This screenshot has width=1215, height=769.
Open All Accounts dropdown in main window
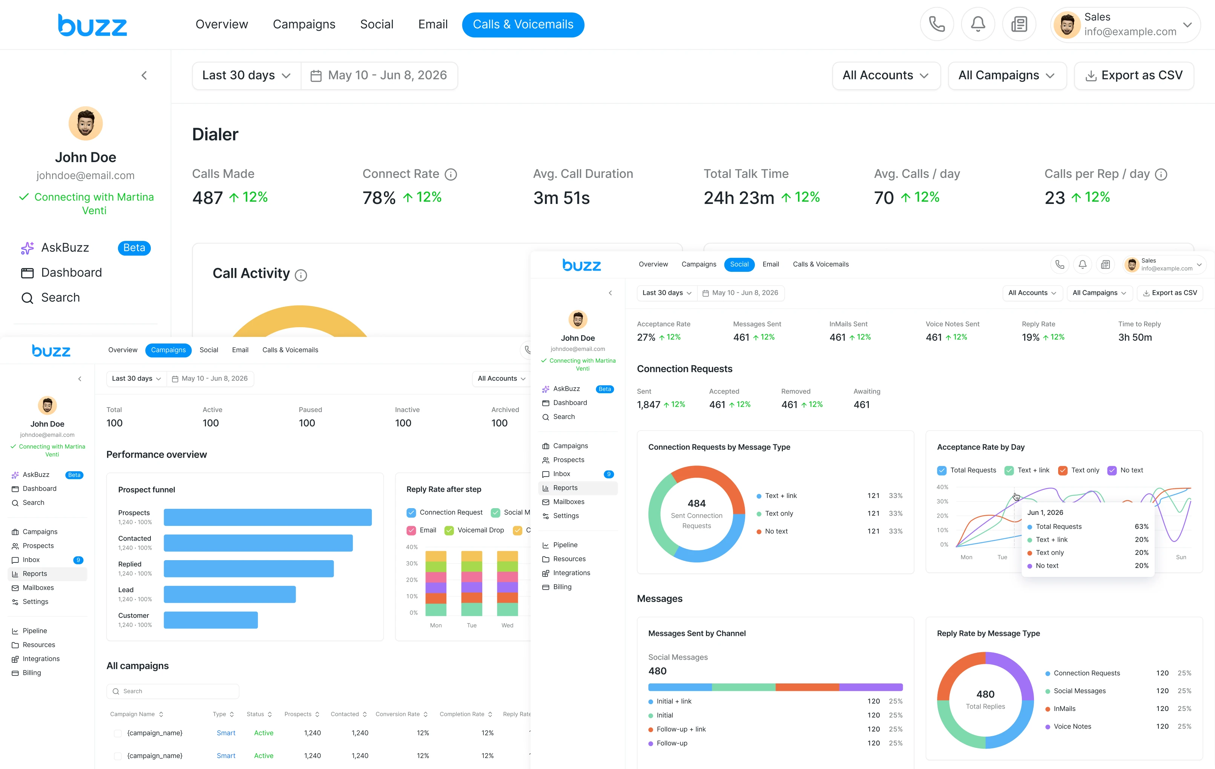[x=886, y=76]
